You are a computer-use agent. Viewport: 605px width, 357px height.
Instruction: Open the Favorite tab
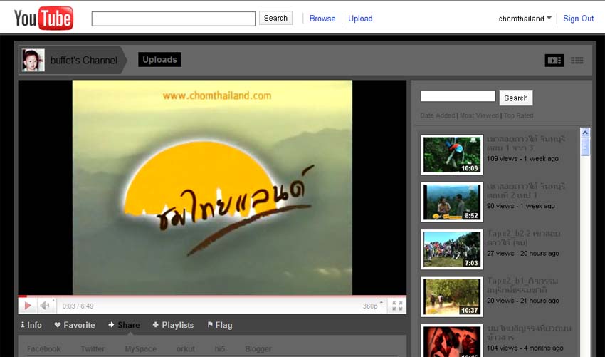75,325
